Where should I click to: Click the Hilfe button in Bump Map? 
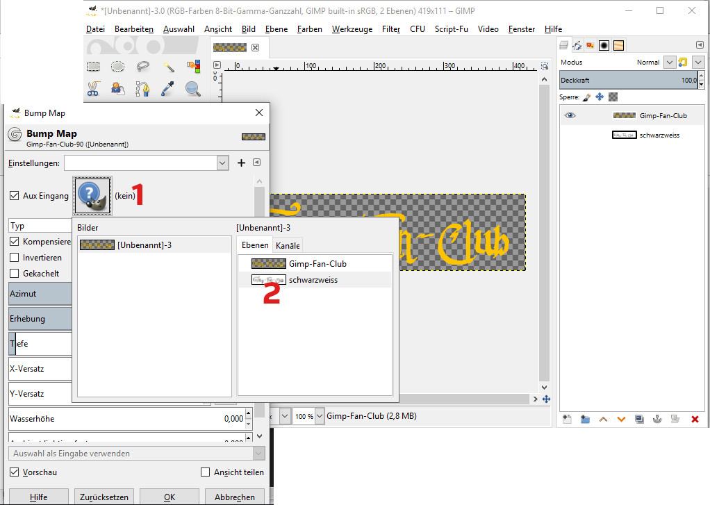[x=38, y=497]
